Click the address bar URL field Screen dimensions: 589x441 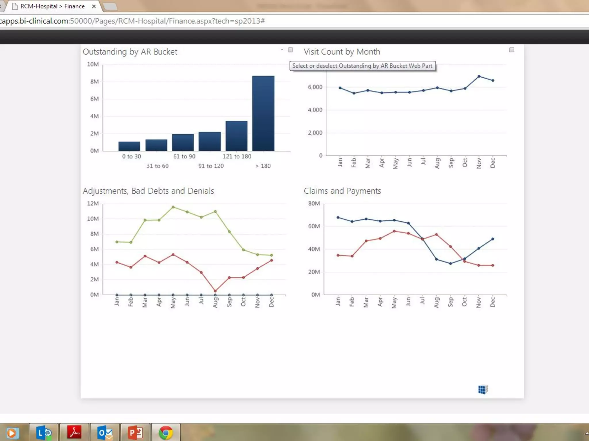pos(132,21)
